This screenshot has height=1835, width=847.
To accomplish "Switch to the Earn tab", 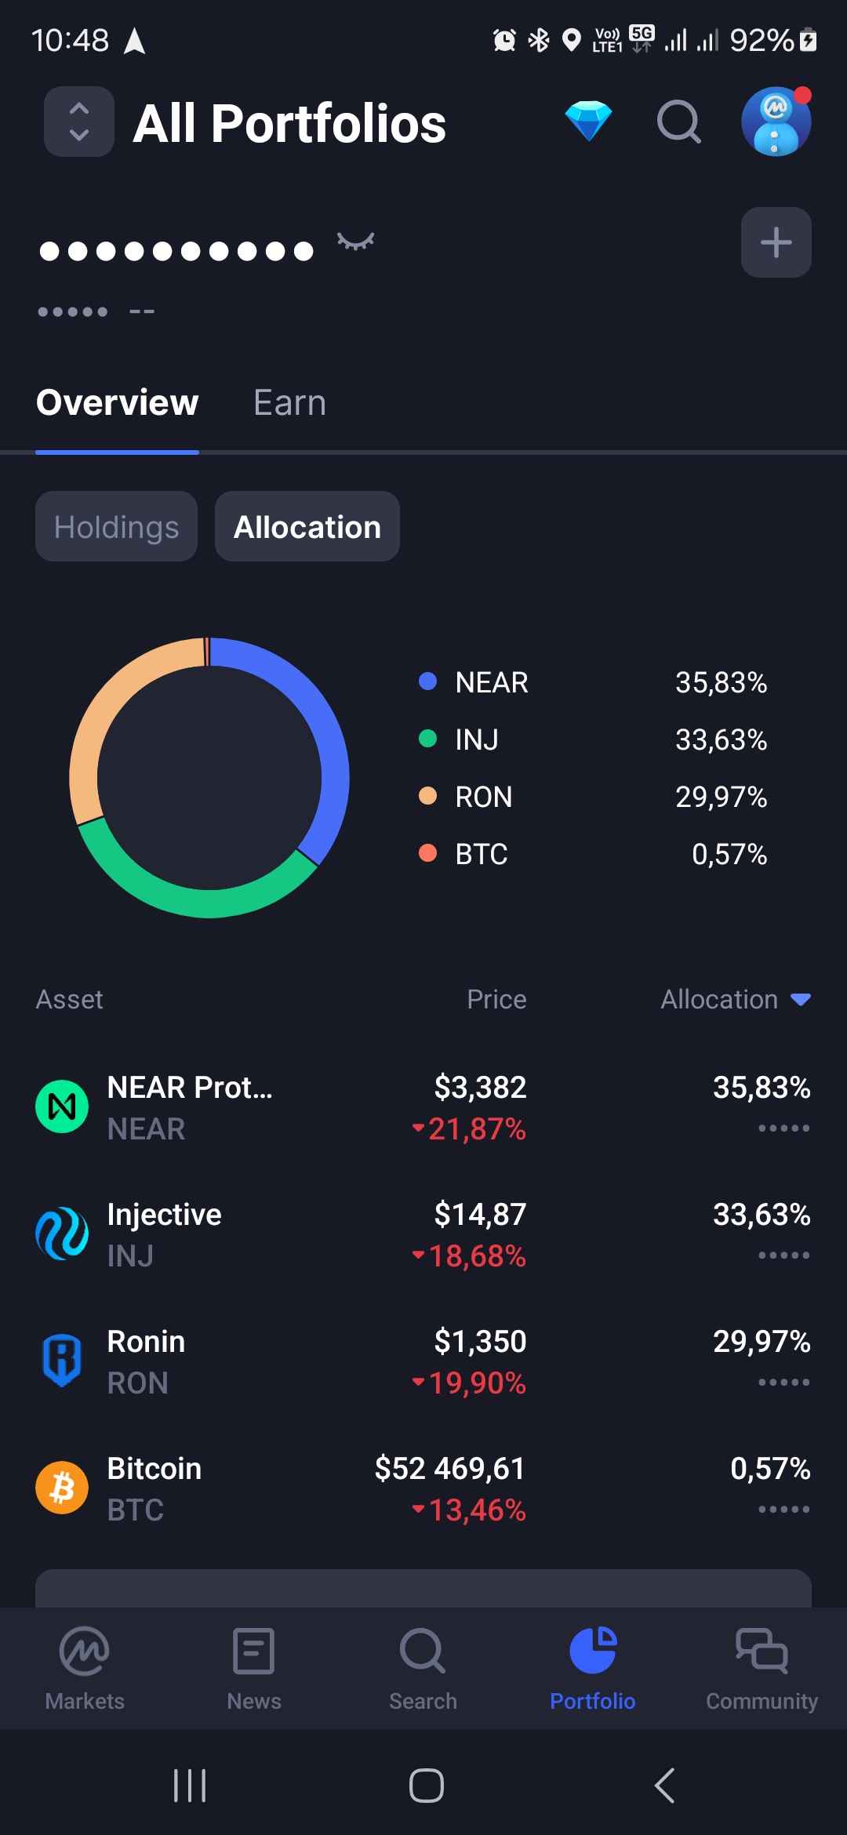I will (x=289, y=403).
